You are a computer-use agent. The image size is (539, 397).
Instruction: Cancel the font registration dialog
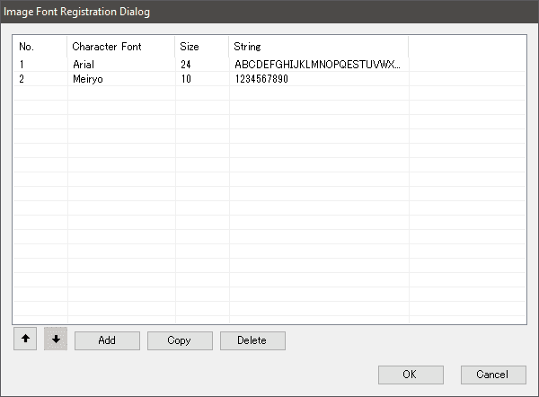492,374
